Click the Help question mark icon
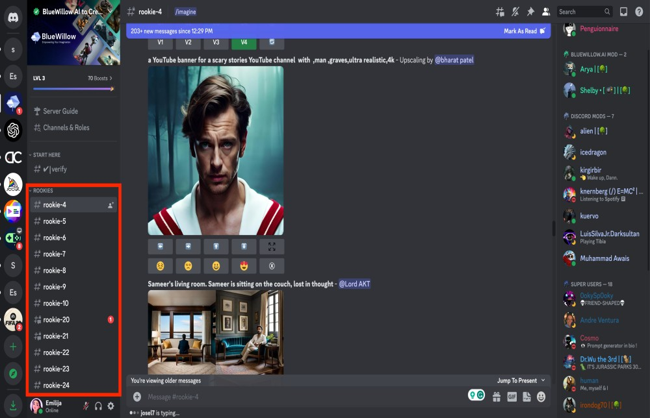650x418 pixels. tap(639, 12)
